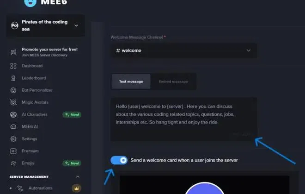Screen dimensions: 305x194
Task: Open the Automations menu entry
Action: (x=40, y=188)
